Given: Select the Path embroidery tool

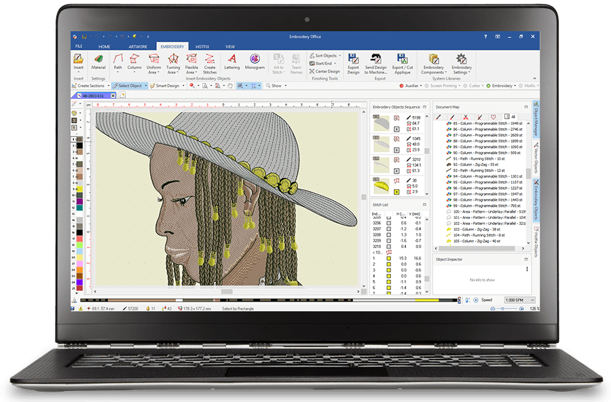Looking at the screenshot, I should coord(117,62).
